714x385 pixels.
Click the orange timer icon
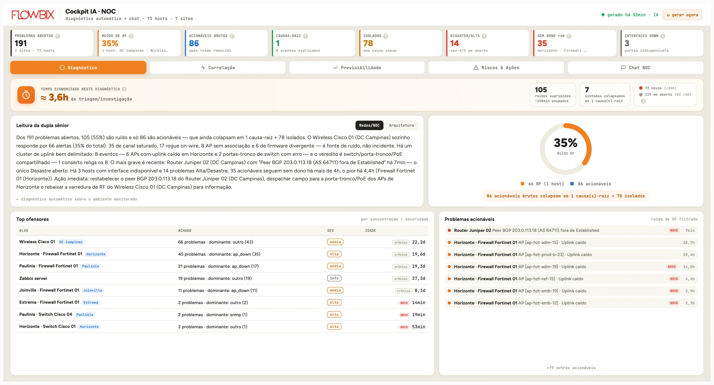tap(26, 95)
